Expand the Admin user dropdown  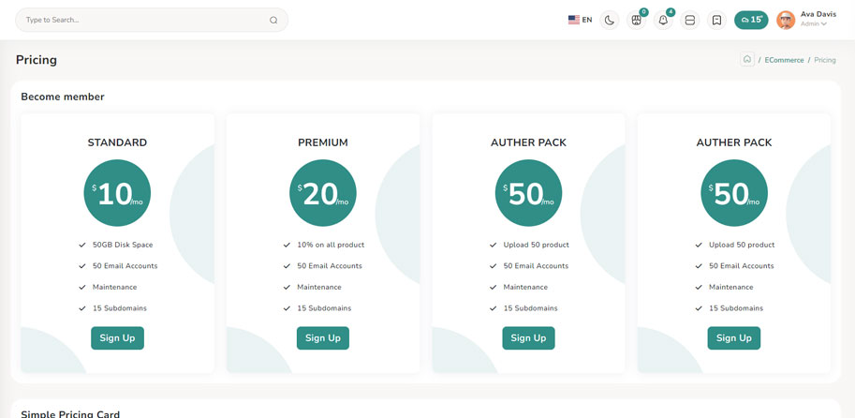[814, 24]
